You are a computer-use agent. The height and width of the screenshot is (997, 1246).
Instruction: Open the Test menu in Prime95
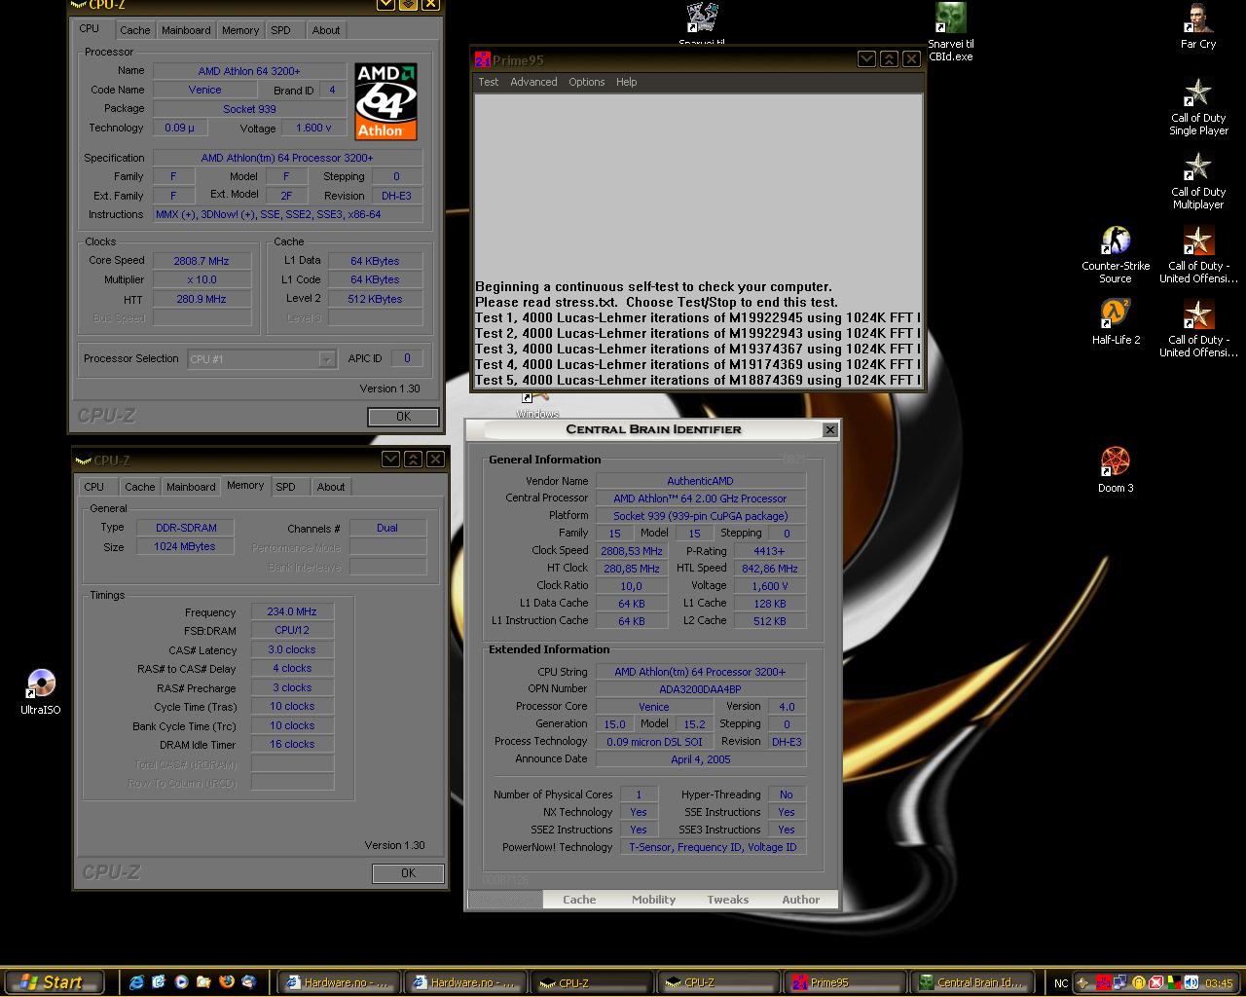[x=489, y=82]
